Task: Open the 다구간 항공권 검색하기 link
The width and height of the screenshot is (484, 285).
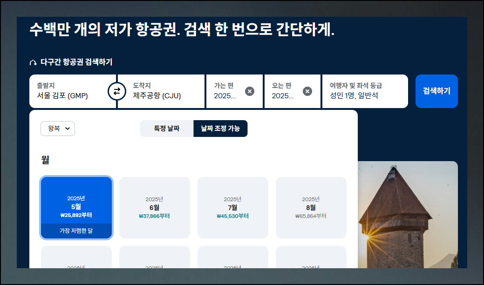Action: 71,62
